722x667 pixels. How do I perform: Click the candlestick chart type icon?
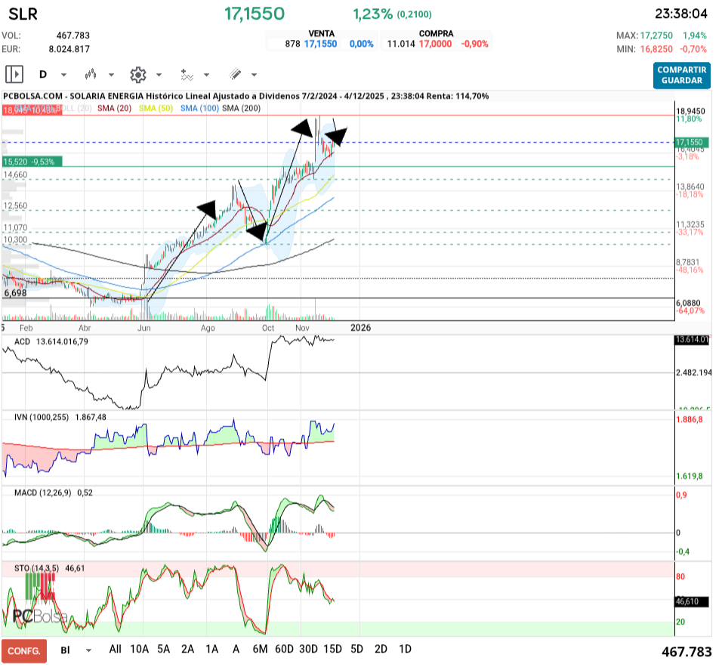point(91,74)
